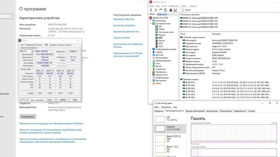Select DIMM-D1 Samsung device row
This screenshot has height=157, width=280.
(x=199, y=21)
